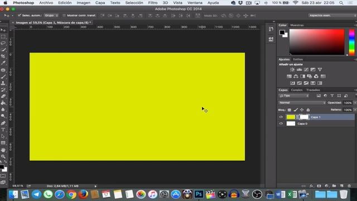Expand the status bar info arrow
Image resolution: width=357 pixels, height=201 pixels.
pyautogui.click(x=95, y=186)
